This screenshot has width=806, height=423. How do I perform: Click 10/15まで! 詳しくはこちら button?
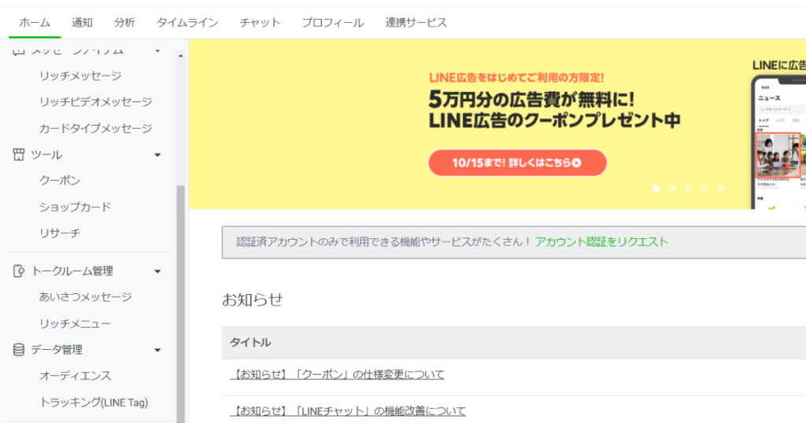point(518,163)
